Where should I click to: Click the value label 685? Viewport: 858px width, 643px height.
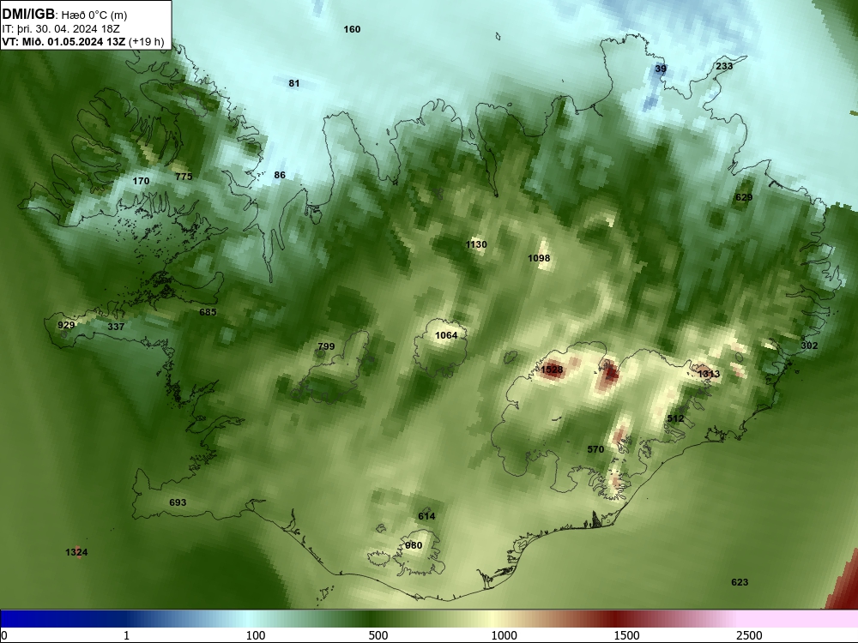208,312
